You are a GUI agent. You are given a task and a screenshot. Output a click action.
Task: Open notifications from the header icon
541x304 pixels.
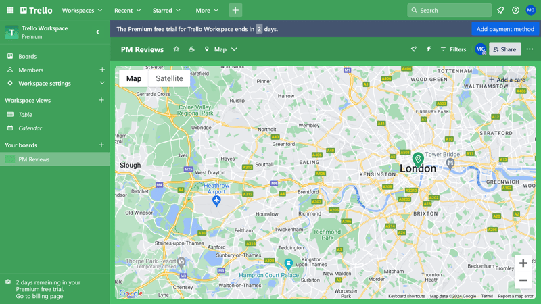[500, 10]
